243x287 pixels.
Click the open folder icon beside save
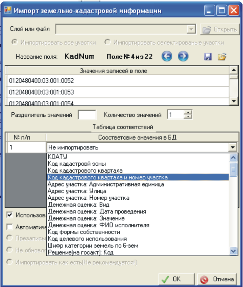[222, 57]
